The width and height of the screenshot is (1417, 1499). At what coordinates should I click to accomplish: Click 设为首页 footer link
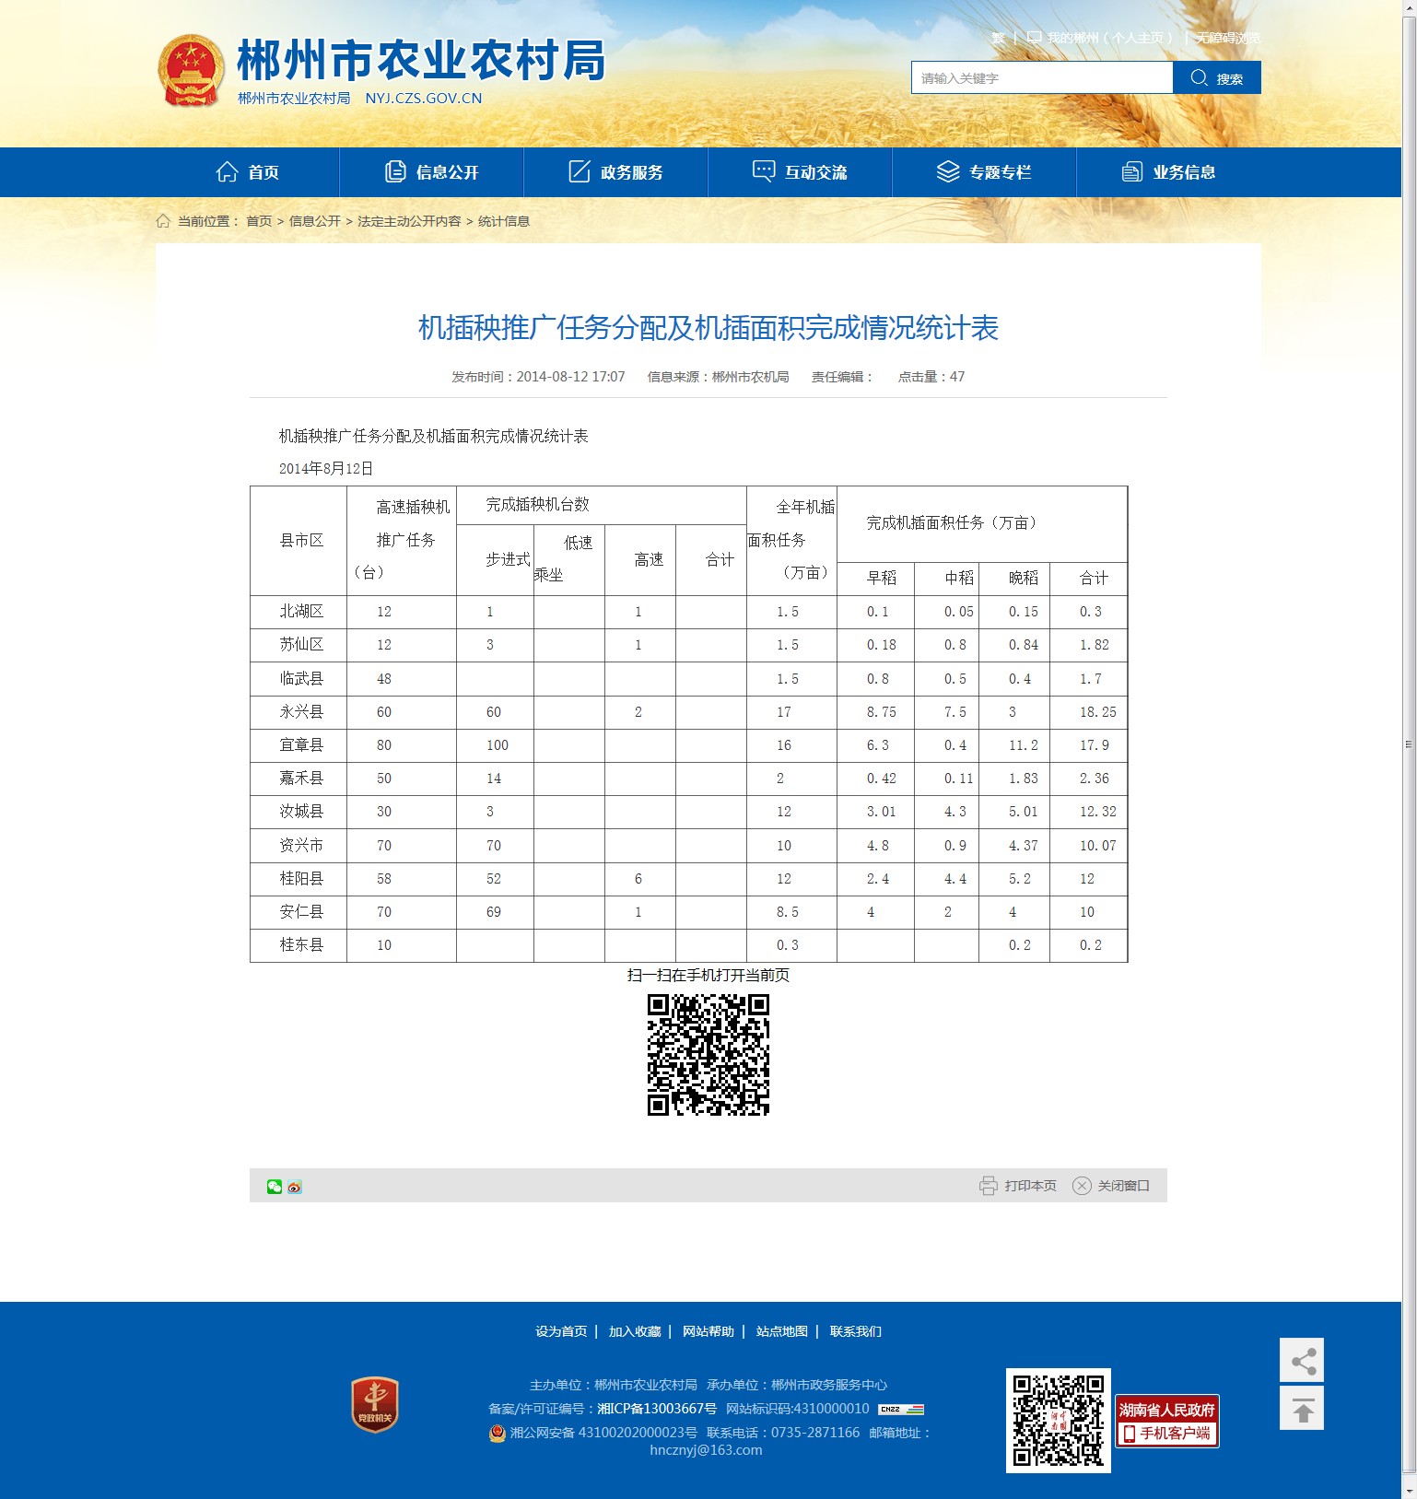click(x=561, y=1331)
